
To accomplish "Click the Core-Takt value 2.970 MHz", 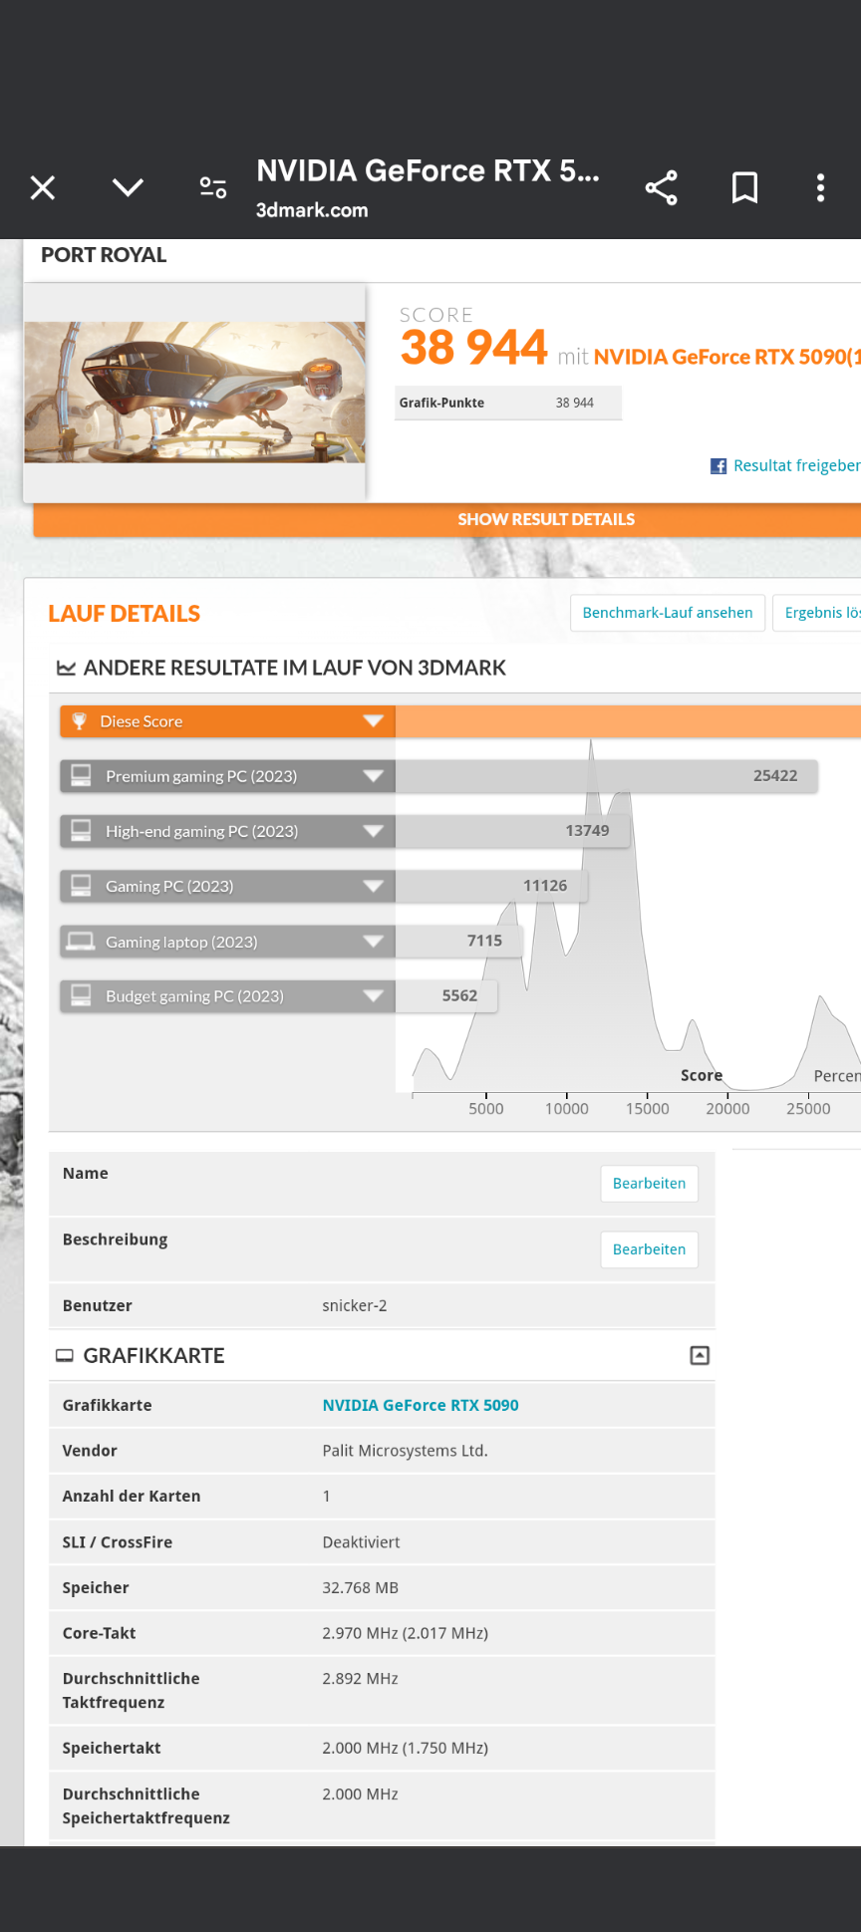I will pyautogui.click(x=405, y=1633).
